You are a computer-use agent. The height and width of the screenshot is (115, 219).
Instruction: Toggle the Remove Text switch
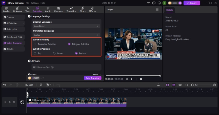point(34,67)
